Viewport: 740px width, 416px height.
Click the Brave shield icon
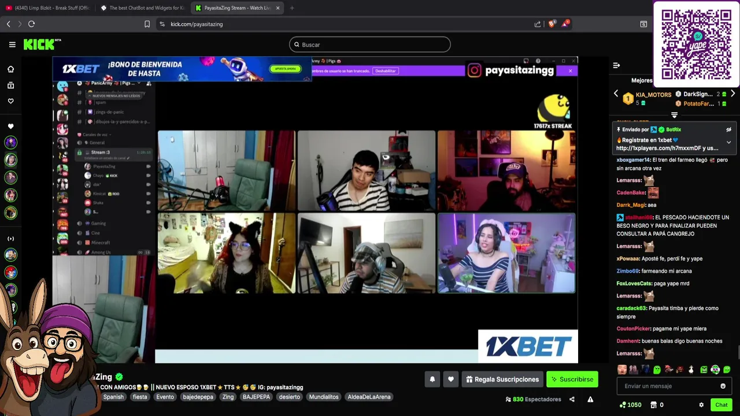552,24
